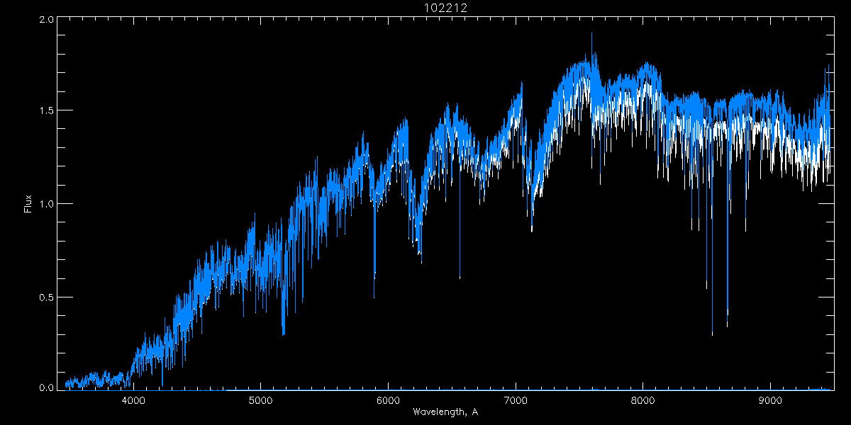851x425 pixels.
Task: Click the 1.0 flux tick label
Action: [45, 204]
